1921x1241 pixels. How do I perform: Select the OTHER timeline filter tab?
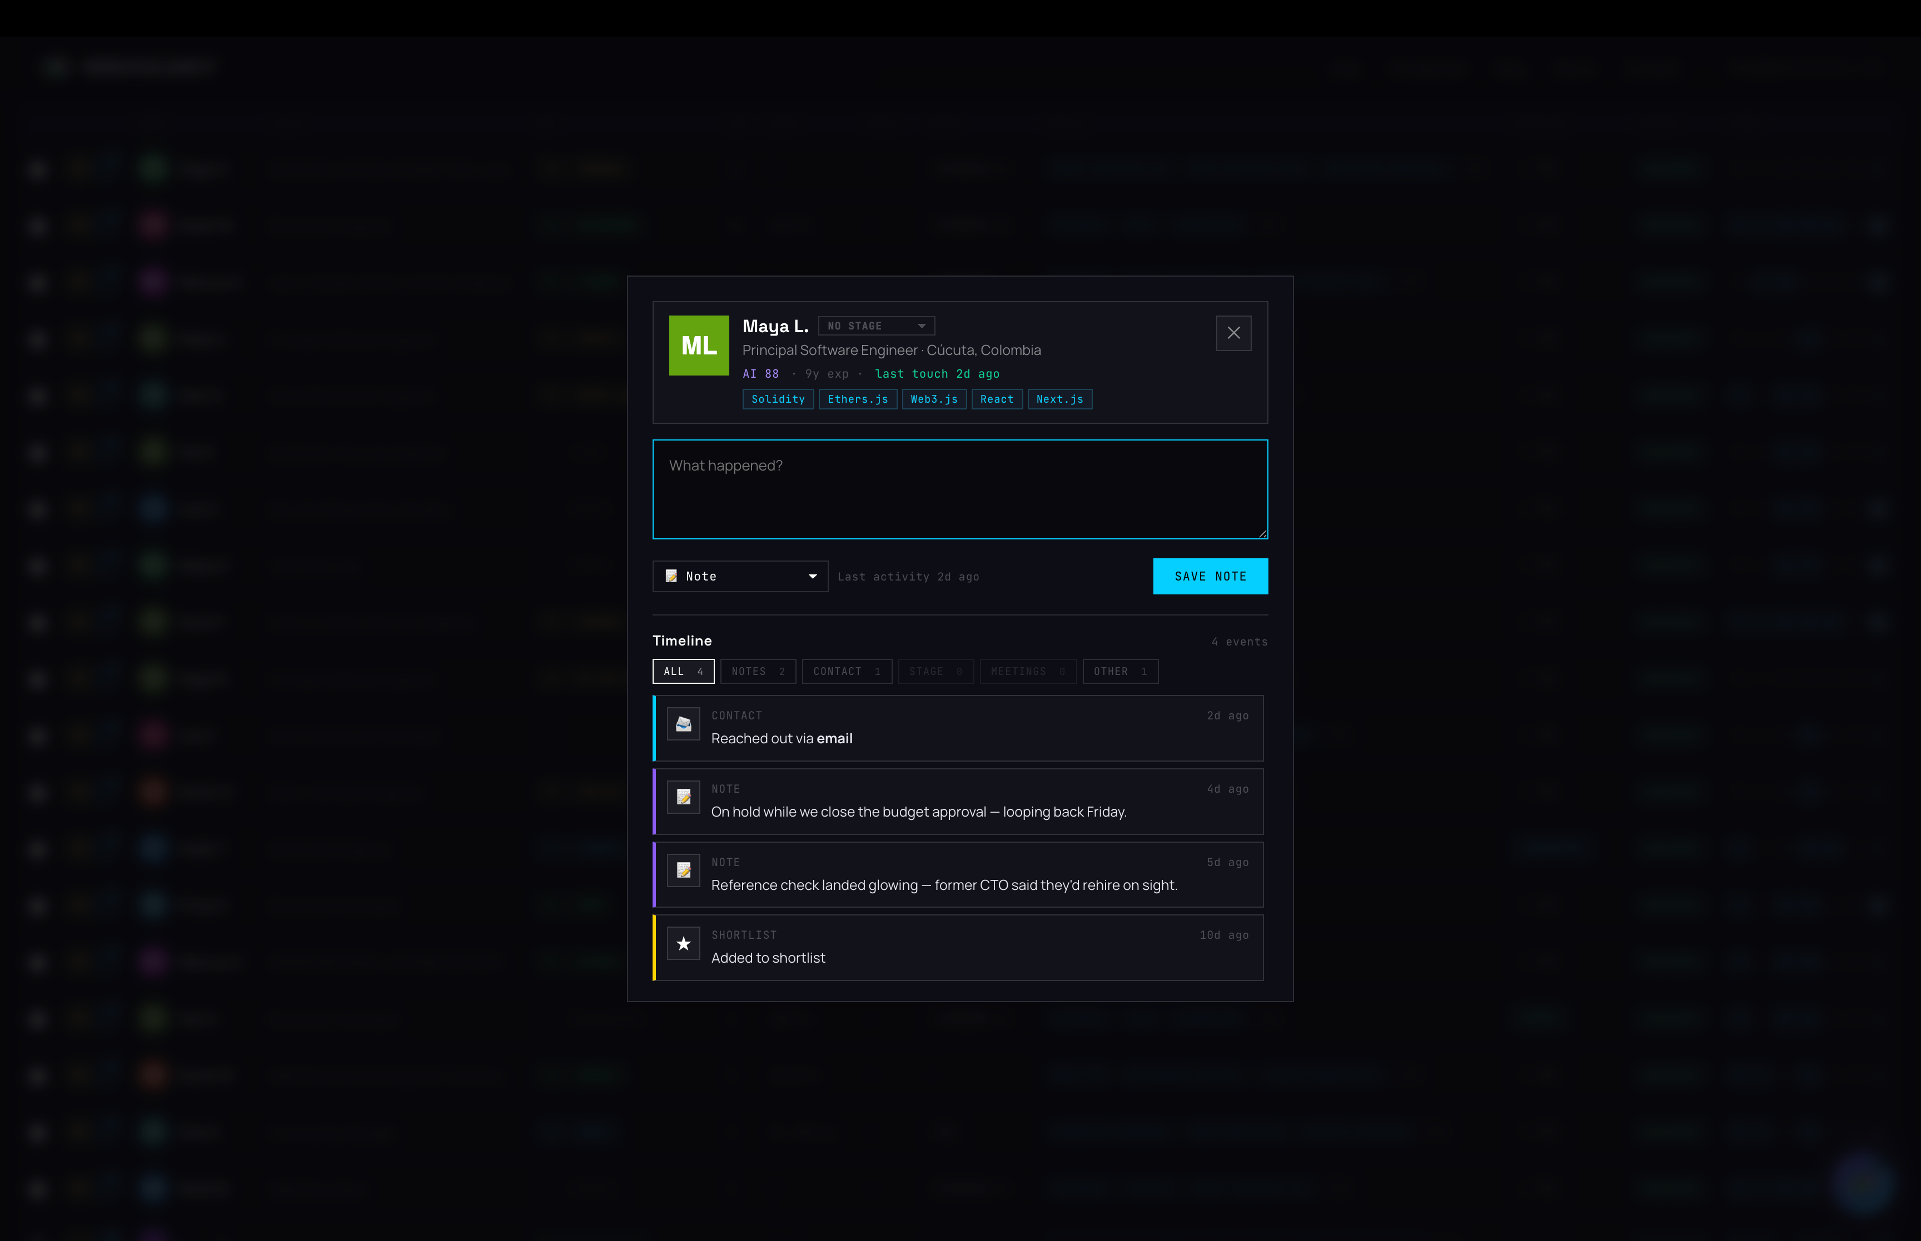tap(1119, 671)
